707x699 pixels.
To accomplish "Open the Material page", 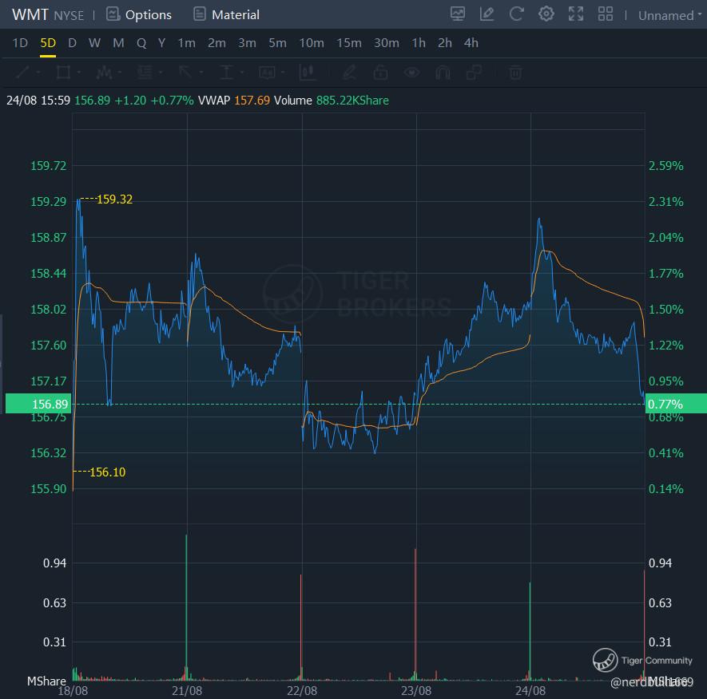I will (x=226, y=15).
